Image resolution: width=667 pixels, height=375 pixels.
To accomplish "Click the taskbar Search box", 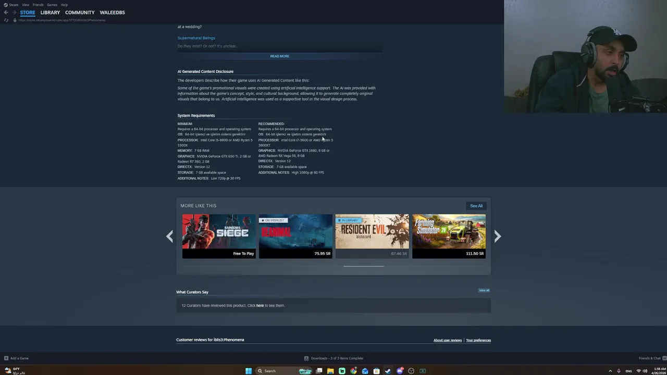I will 284,371.
